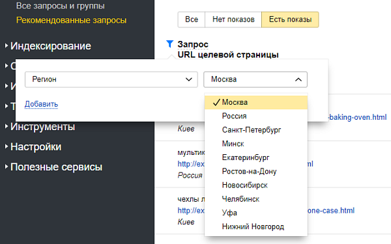The height and width of the screenshot is (244, 391).
Task: Expand Полезные сервисы section
Action: (53, 167)
